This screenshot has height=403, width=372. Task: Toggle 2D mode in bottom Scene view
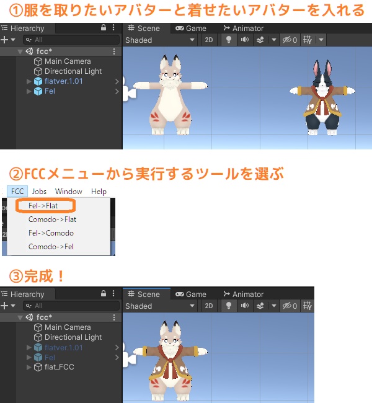209,306
